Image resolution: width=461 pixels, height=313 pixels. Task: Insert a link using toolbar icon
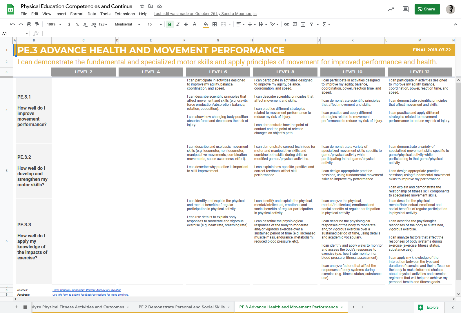[x=286, y=24]
